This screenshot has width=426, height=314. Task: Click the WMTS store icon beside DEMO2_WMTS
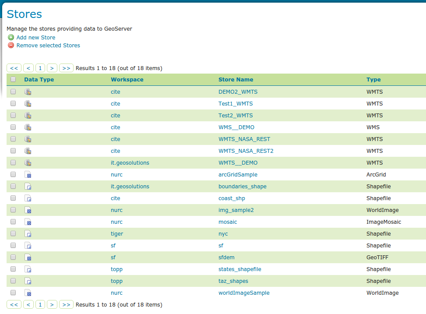28,92
